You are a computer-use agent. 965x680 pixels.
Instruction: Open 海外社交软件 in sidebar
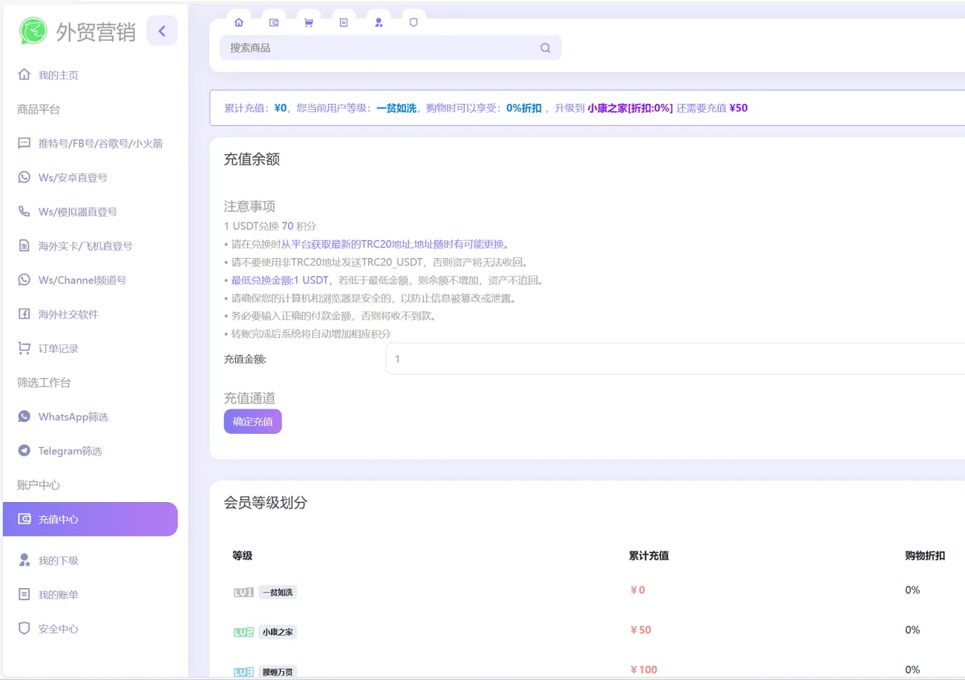[x=70, y=314]
